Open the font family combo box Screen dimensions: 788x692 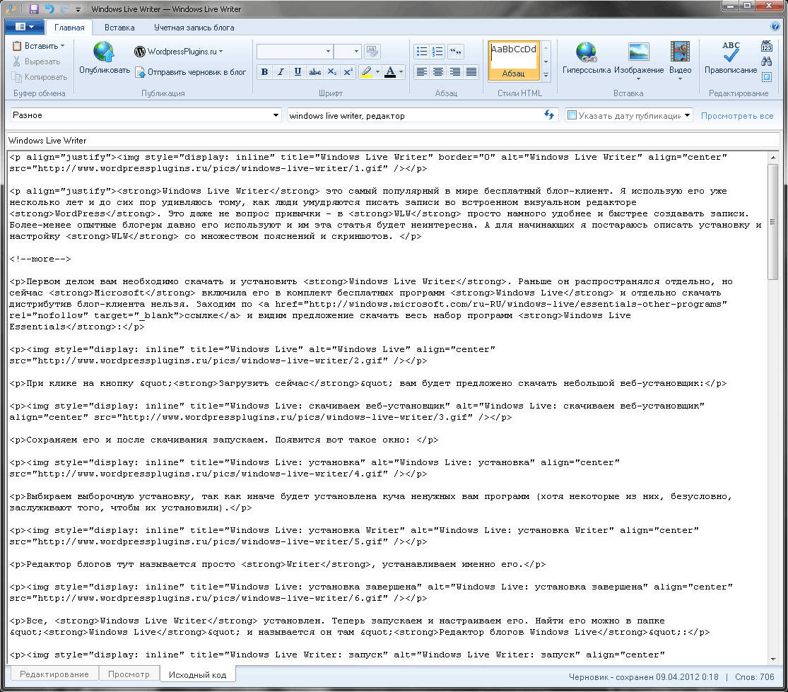tap(295, 52)
